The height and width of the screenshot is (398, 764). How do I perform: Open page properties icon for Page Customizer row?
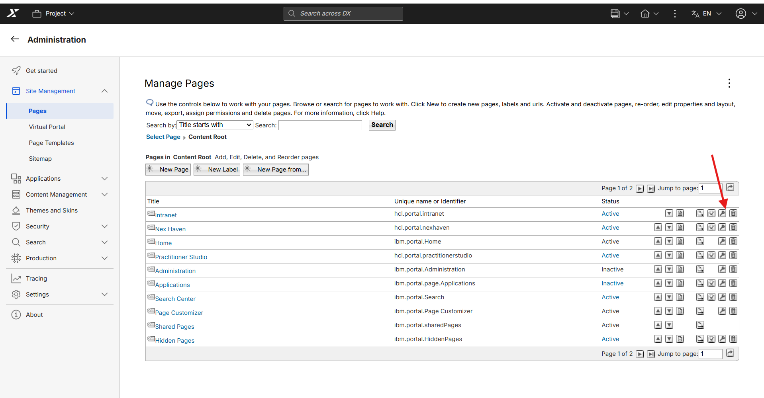point(680,311)
